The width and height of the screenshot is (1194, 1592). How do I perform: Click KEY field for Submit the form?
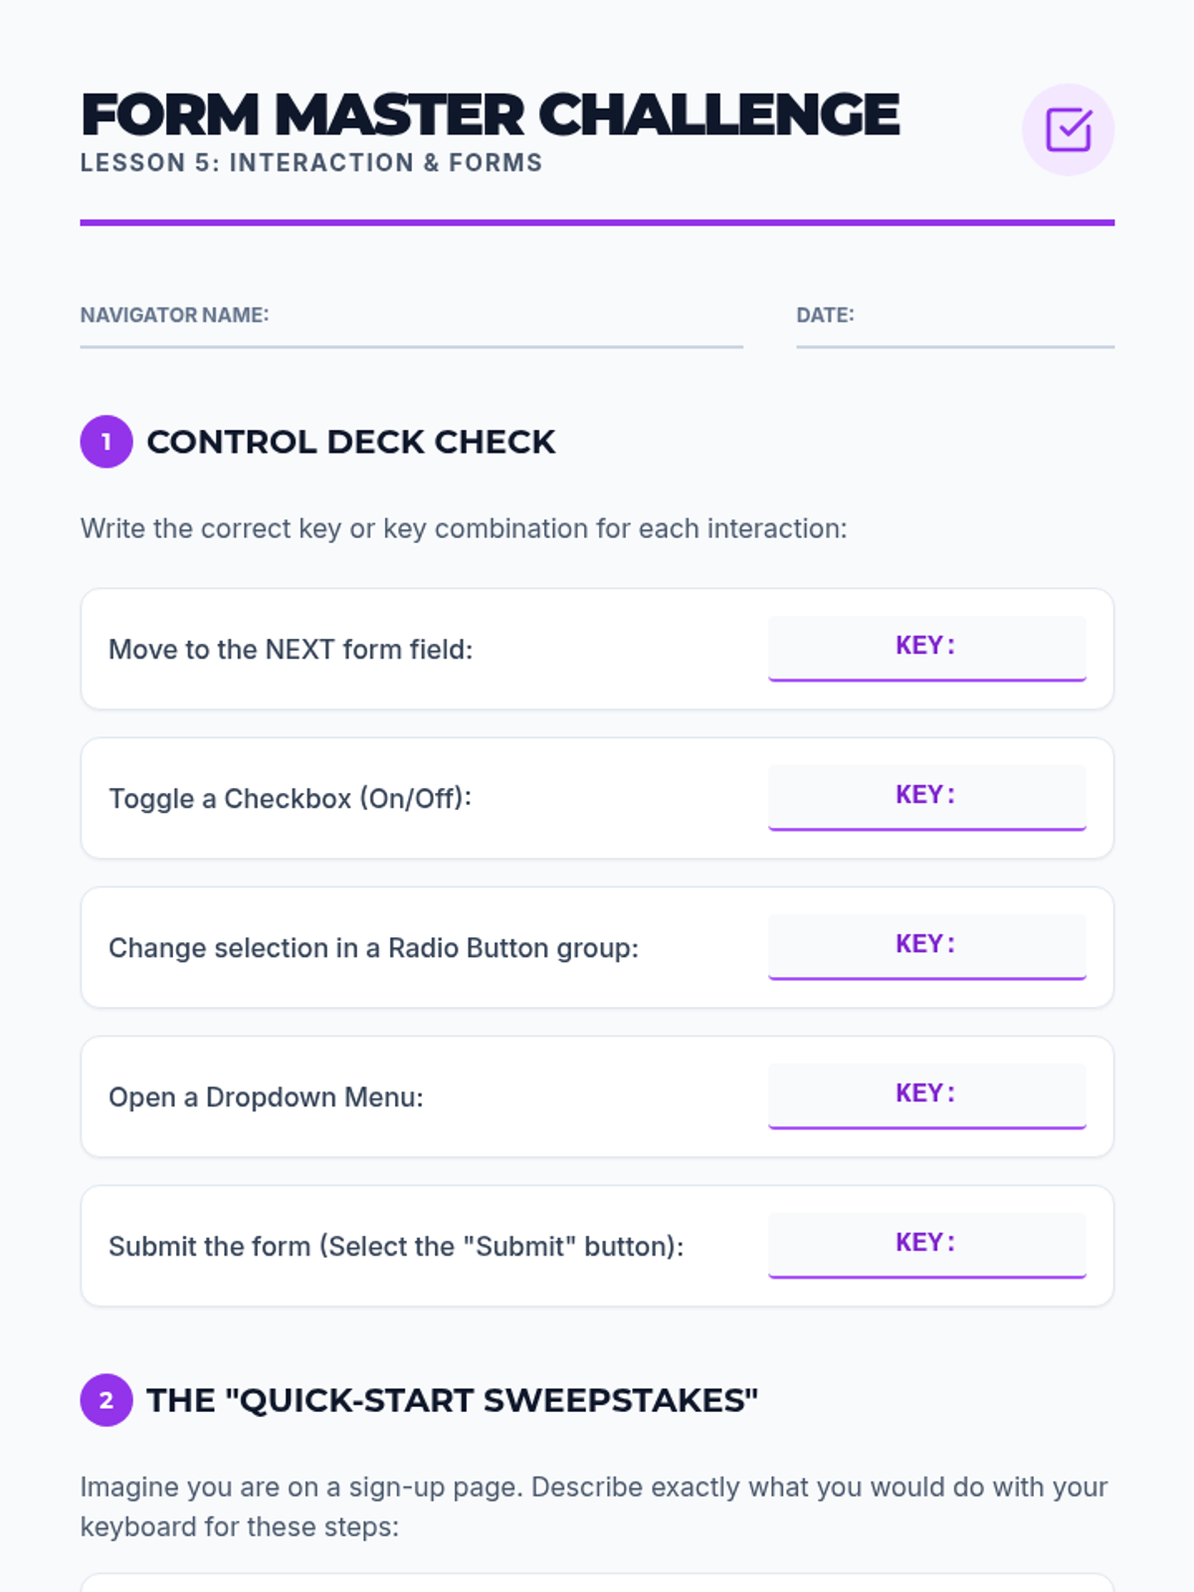tap(927, 1246)
